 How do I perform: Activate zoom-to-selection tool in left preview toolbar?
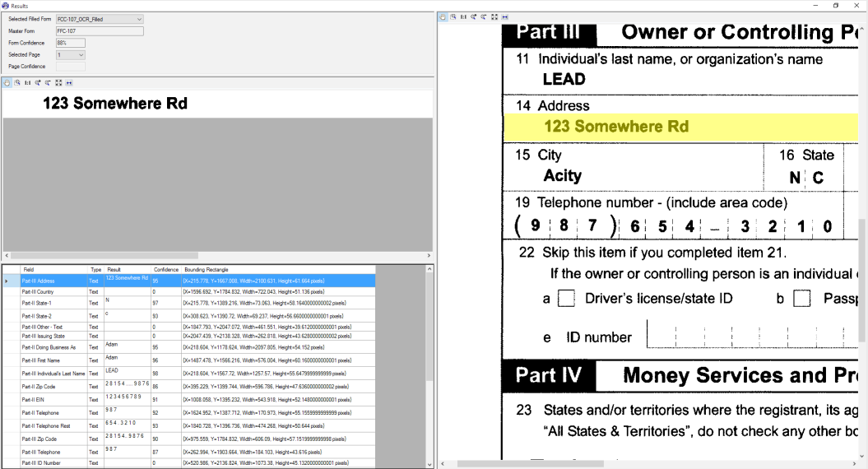[x=17, y=83]
